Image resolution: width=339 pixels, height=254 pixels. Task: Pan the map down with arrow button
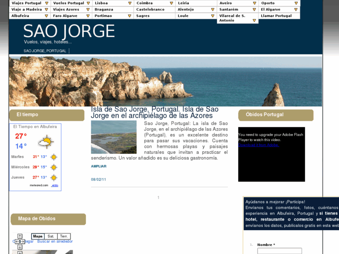pos(20,247)
